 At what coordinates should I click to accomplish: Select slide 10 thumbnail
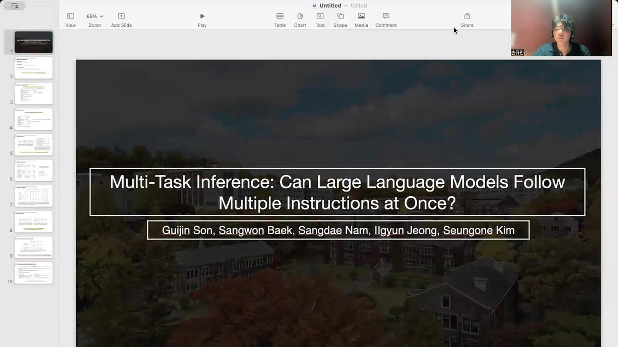33,273
